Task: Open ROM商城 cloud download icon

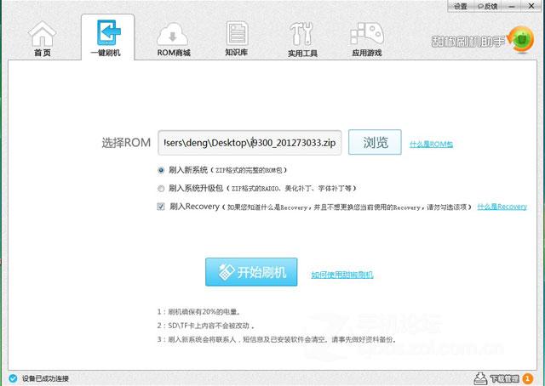Action: click(173, 34)
